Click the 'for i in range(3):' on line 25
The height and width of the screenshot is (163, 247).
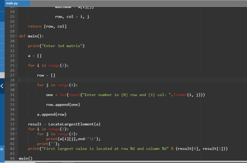tap(48, 65)
